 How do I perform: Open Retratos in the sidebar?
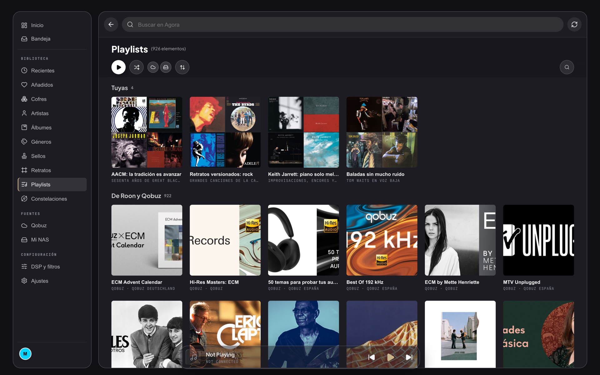tap(52, 170)
